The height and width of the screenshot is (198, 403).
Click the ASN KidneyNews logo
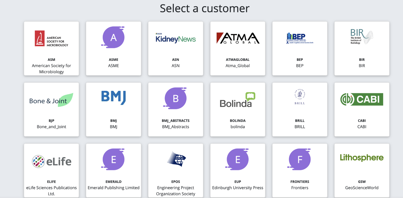(176, 39)
